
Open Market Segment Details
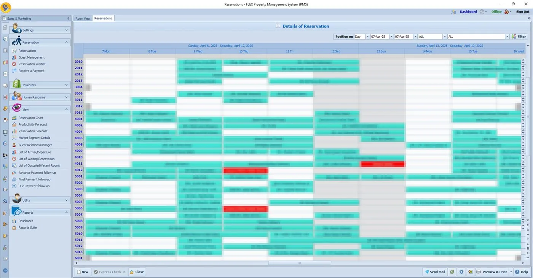pyautogui.click(x=34, y=138)
